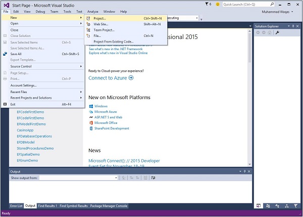Switch to the Error List tab
The width and height of the screenshot is (303, 217).
tap(17, 206)
